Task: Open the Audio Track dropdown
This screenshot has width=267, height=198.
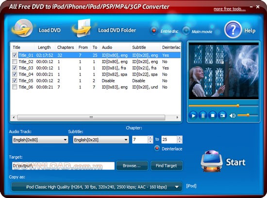Action: [x=40, y=140]
